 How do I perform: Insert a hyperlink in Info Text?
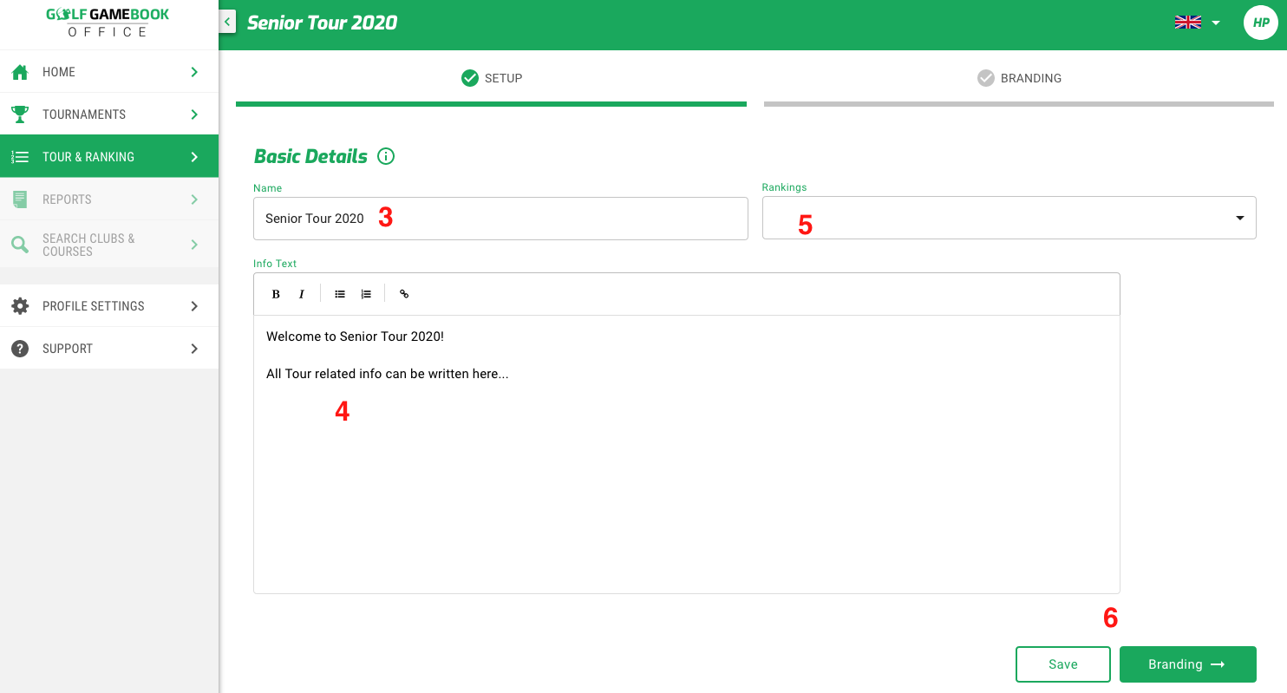coord(404,294)
